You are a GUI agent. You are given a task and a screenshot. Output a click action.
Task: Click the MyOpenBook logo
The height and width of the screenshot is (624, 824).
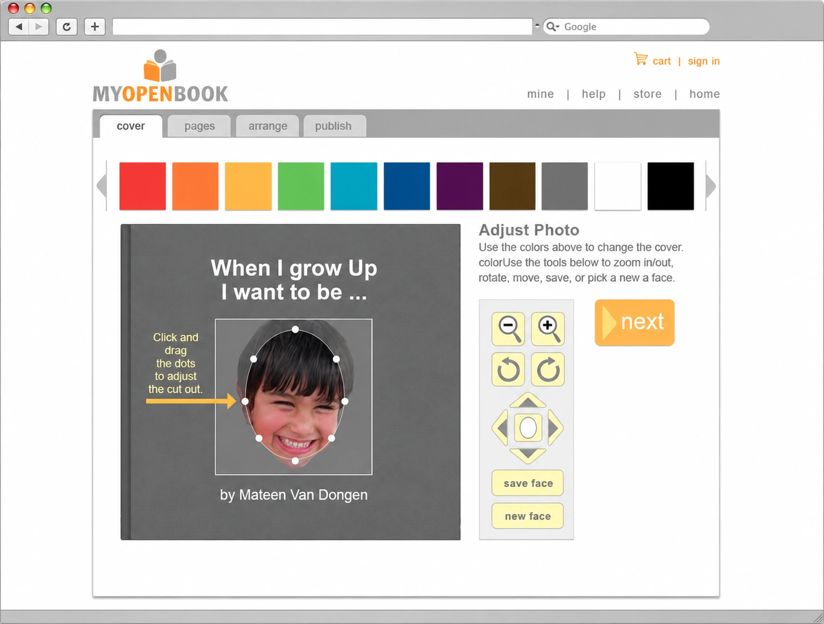coord(160,76)
